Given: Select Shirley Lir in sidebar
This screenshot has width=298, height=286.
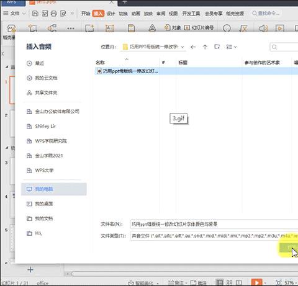Looking at the screenshot, I should [x=41, y=126].
